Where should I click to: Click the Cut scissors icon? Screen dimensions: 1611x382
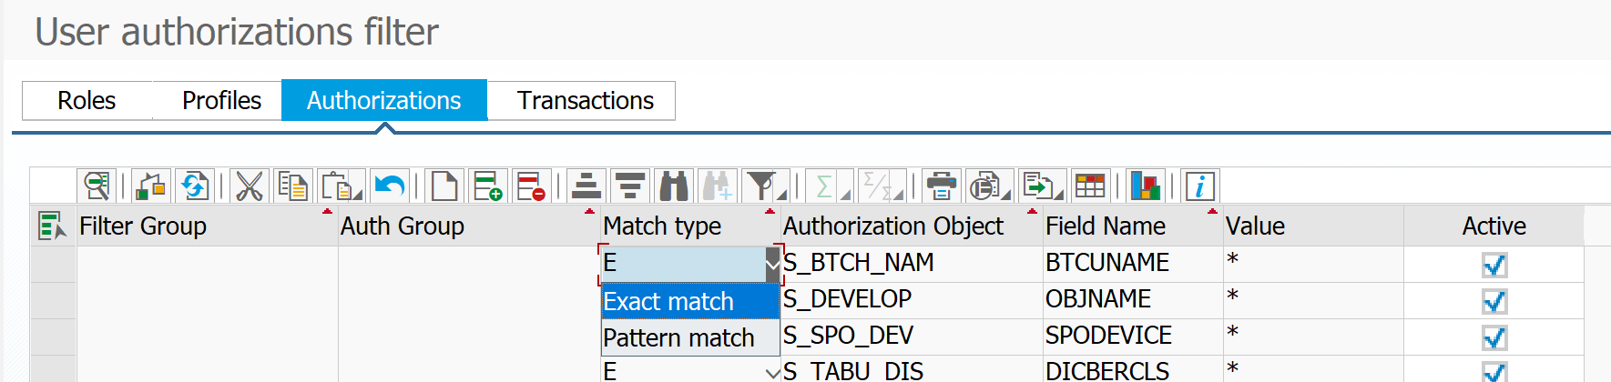pos(249,186)
